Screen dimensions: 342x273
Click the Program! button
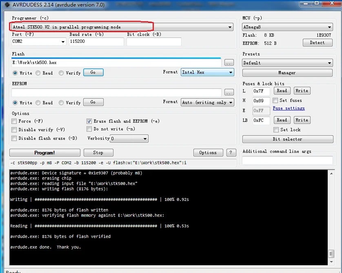coord(45,153)
